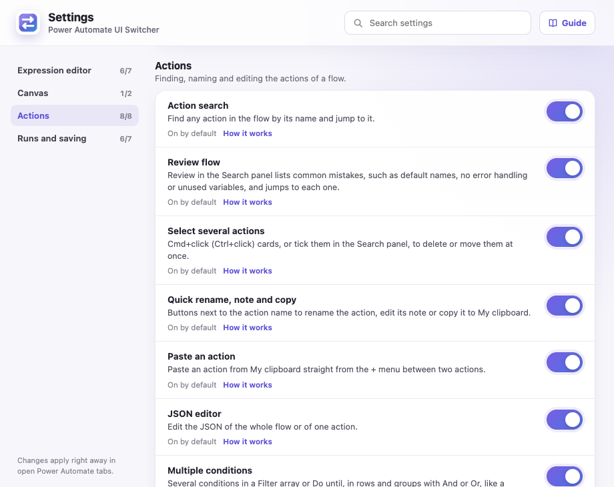Click the magnifier icon in search box
Screen dimensions: 614x487
(358, 23)
